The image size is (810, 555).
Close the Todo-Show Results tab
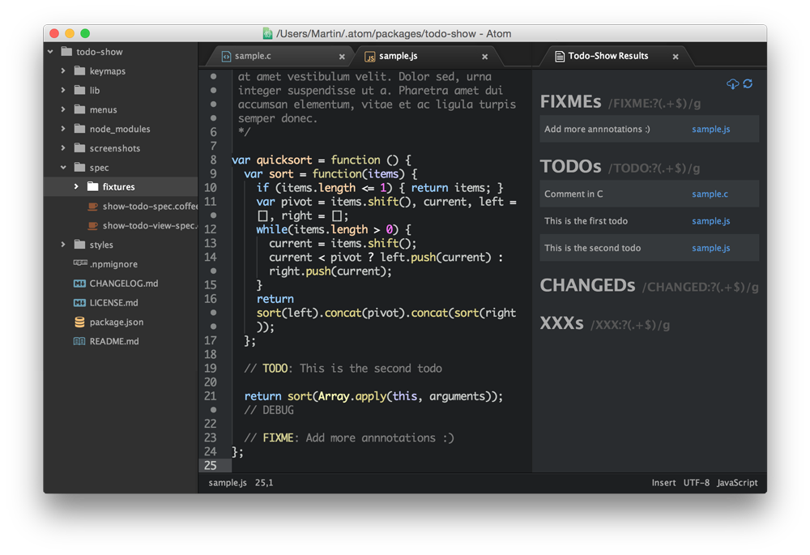pos(676,57)
